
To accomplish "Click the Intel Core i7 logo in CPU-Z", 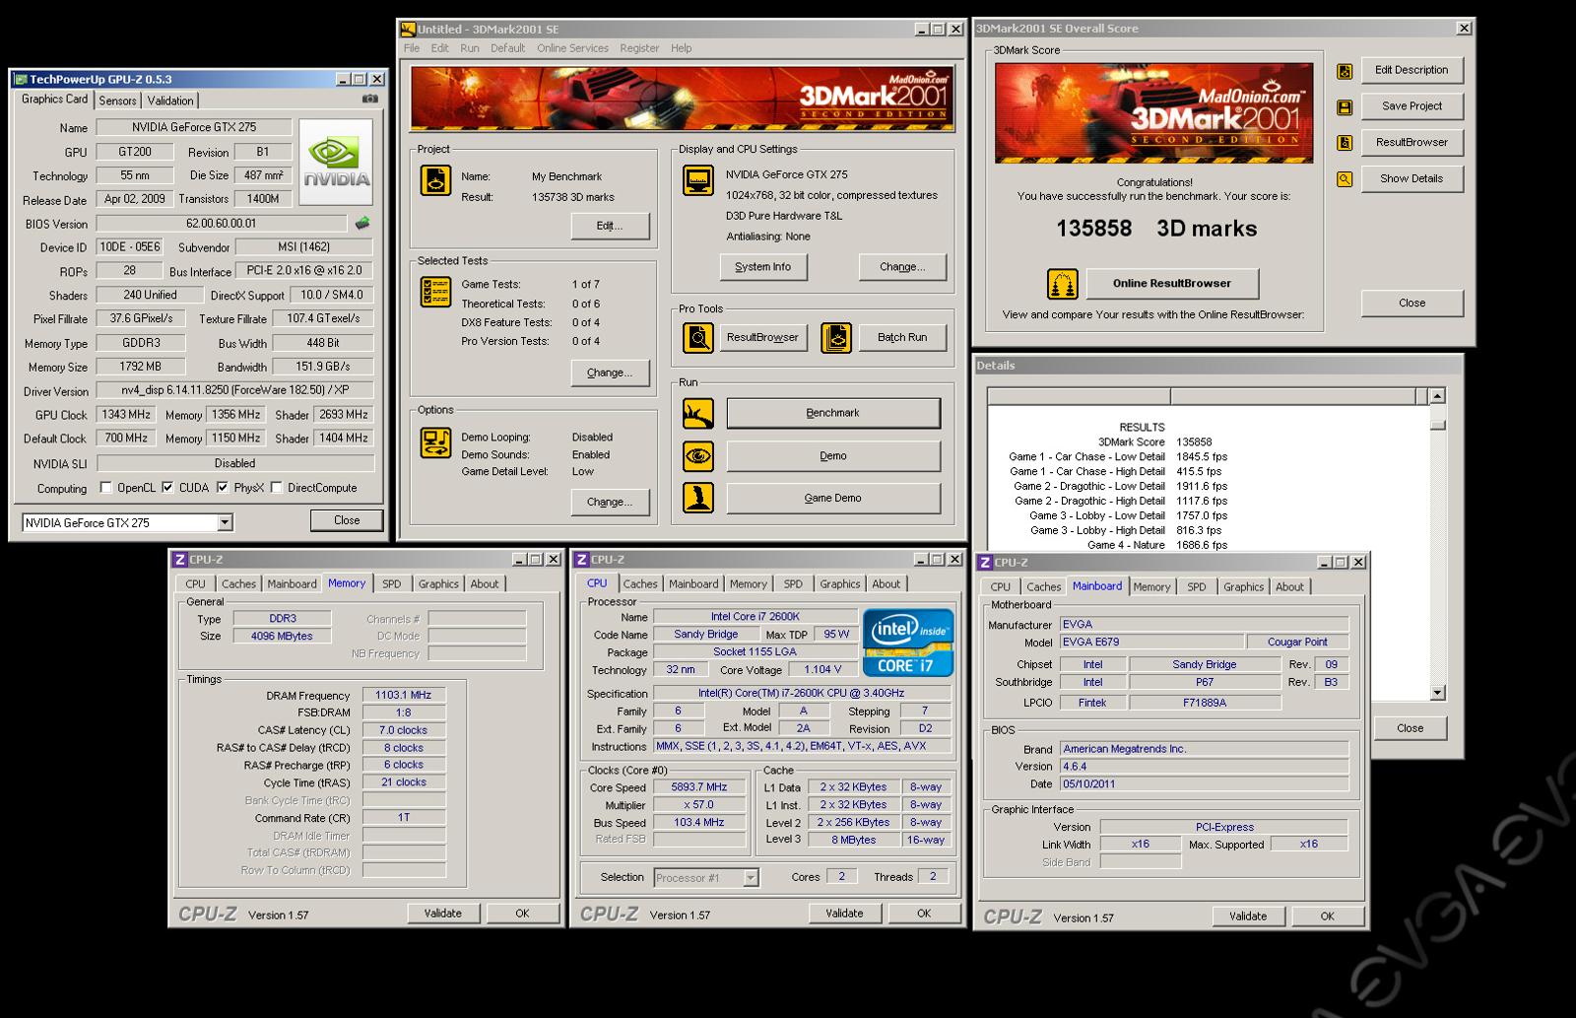I will [908, 643].
